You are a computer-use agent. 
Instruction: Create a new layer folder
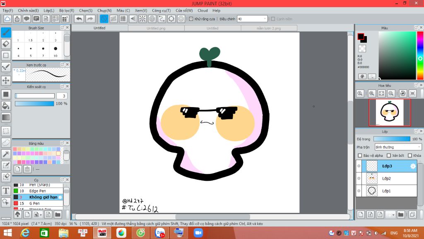click(401, 215)
